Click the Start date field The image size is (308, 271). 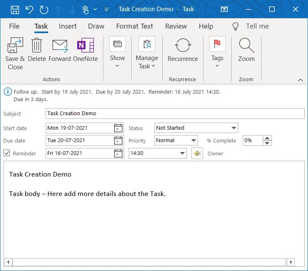pyautogui.click(x=79, y=128)
